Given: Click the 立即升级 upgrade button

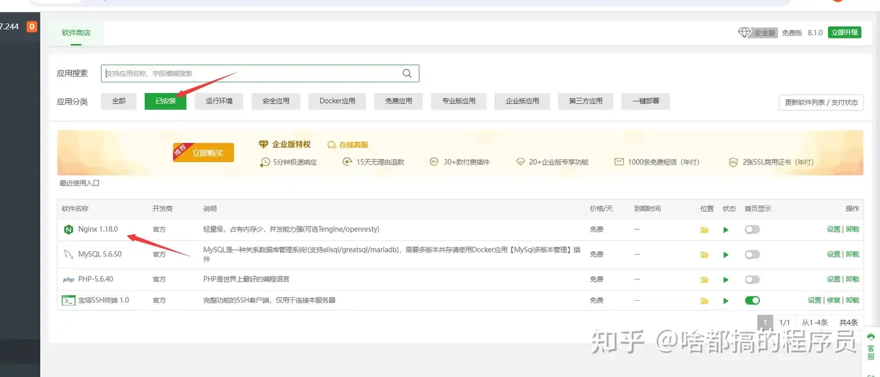Looking at the screenshot, I should 845,32.
